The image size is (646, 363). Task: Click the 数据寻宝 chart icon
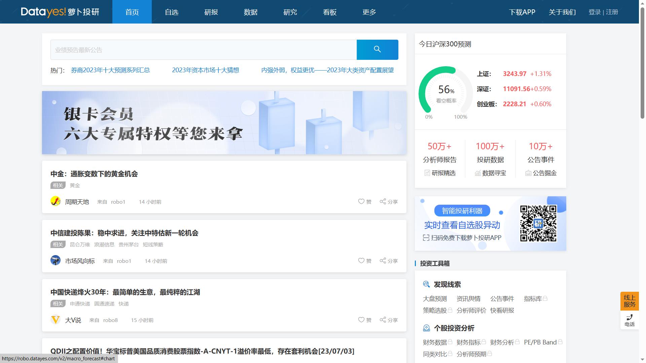click(x=477, y=173)
